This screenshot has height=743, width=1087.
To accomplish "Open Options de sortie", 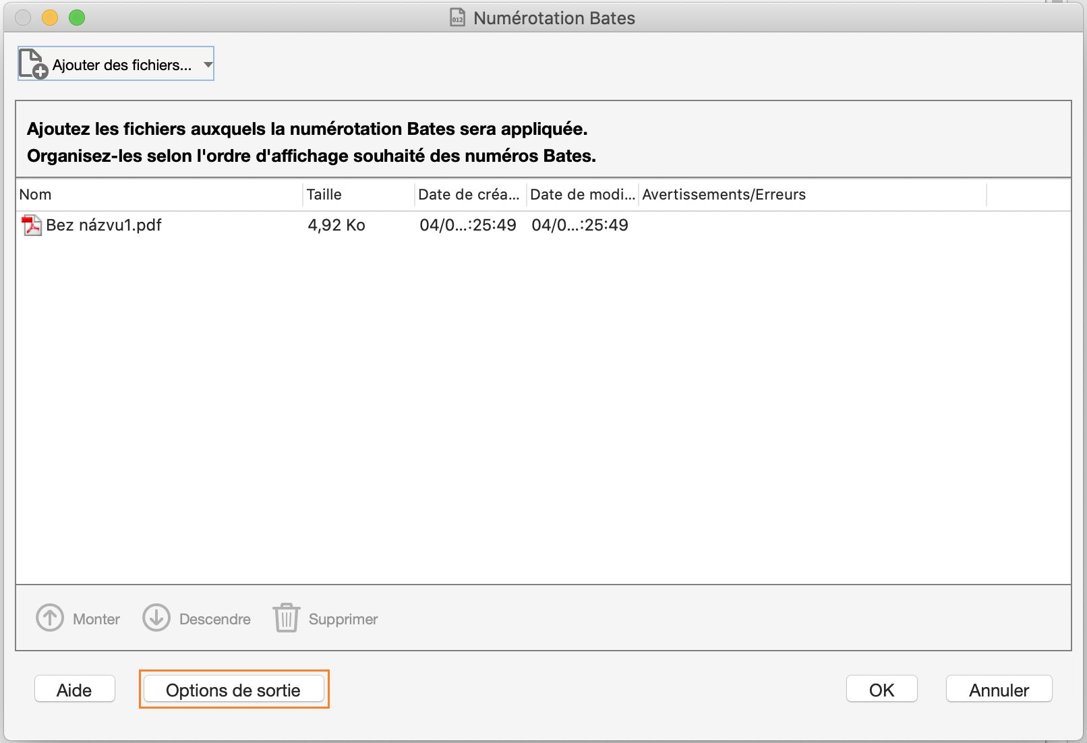I will [234, 690].
